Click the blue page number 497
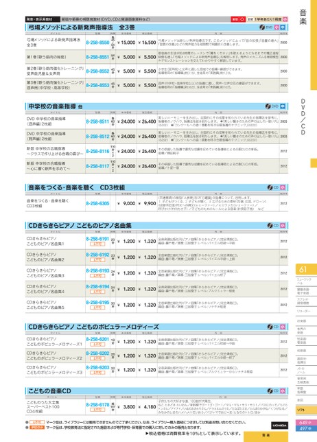317x442 pixels. [x=305, y=428]
